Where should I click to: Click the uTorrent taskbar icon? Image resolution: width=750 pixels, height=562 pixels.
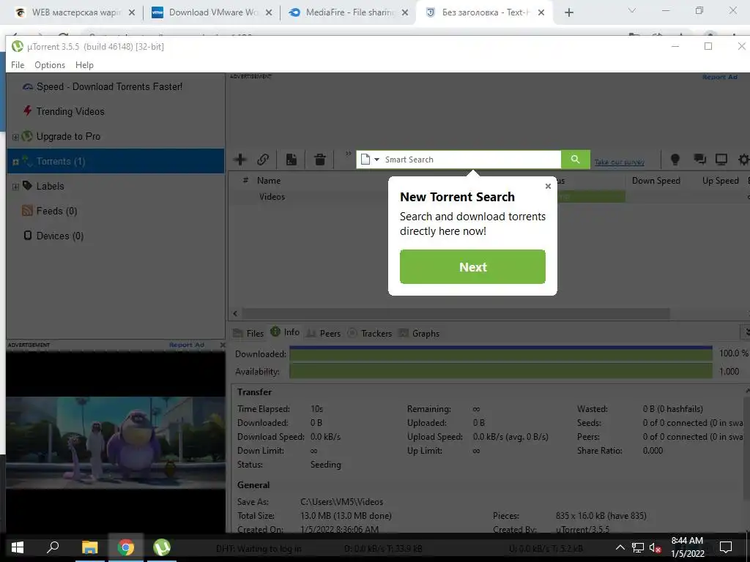point(162,547)
